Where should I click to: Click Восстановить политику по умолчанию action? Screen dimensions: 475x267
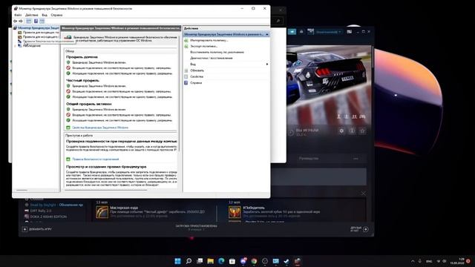coord(217,52)
